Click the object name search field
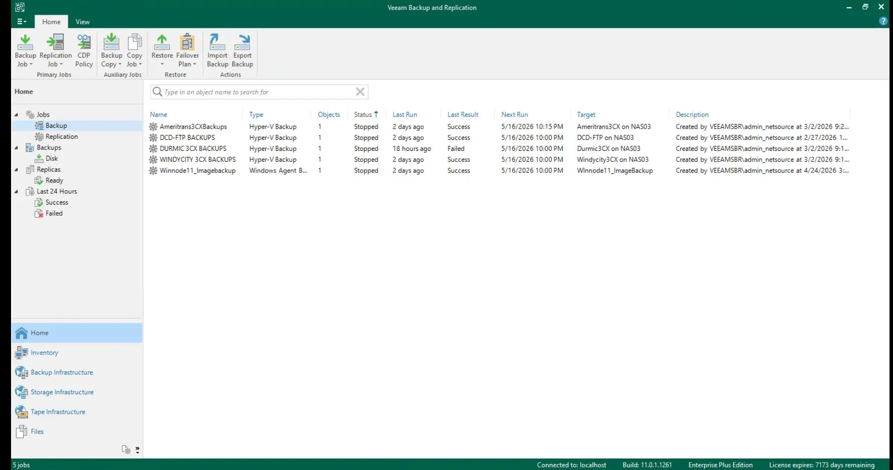This screenshot has width=893, height=470. [x=258, y=92]
